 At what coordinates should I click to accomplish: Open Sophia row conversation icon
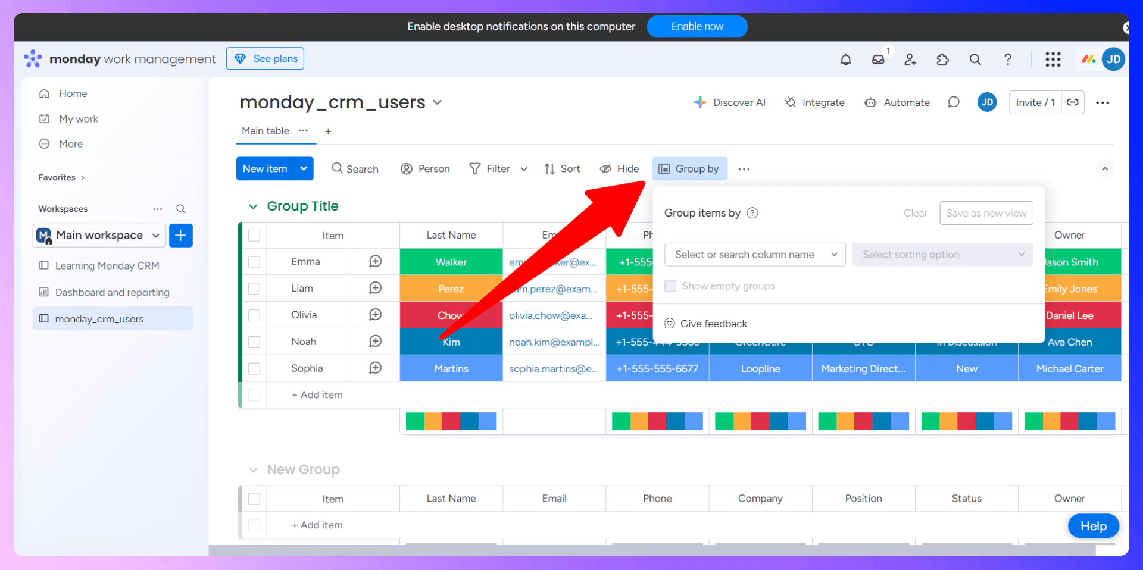(x=375, y=368)
